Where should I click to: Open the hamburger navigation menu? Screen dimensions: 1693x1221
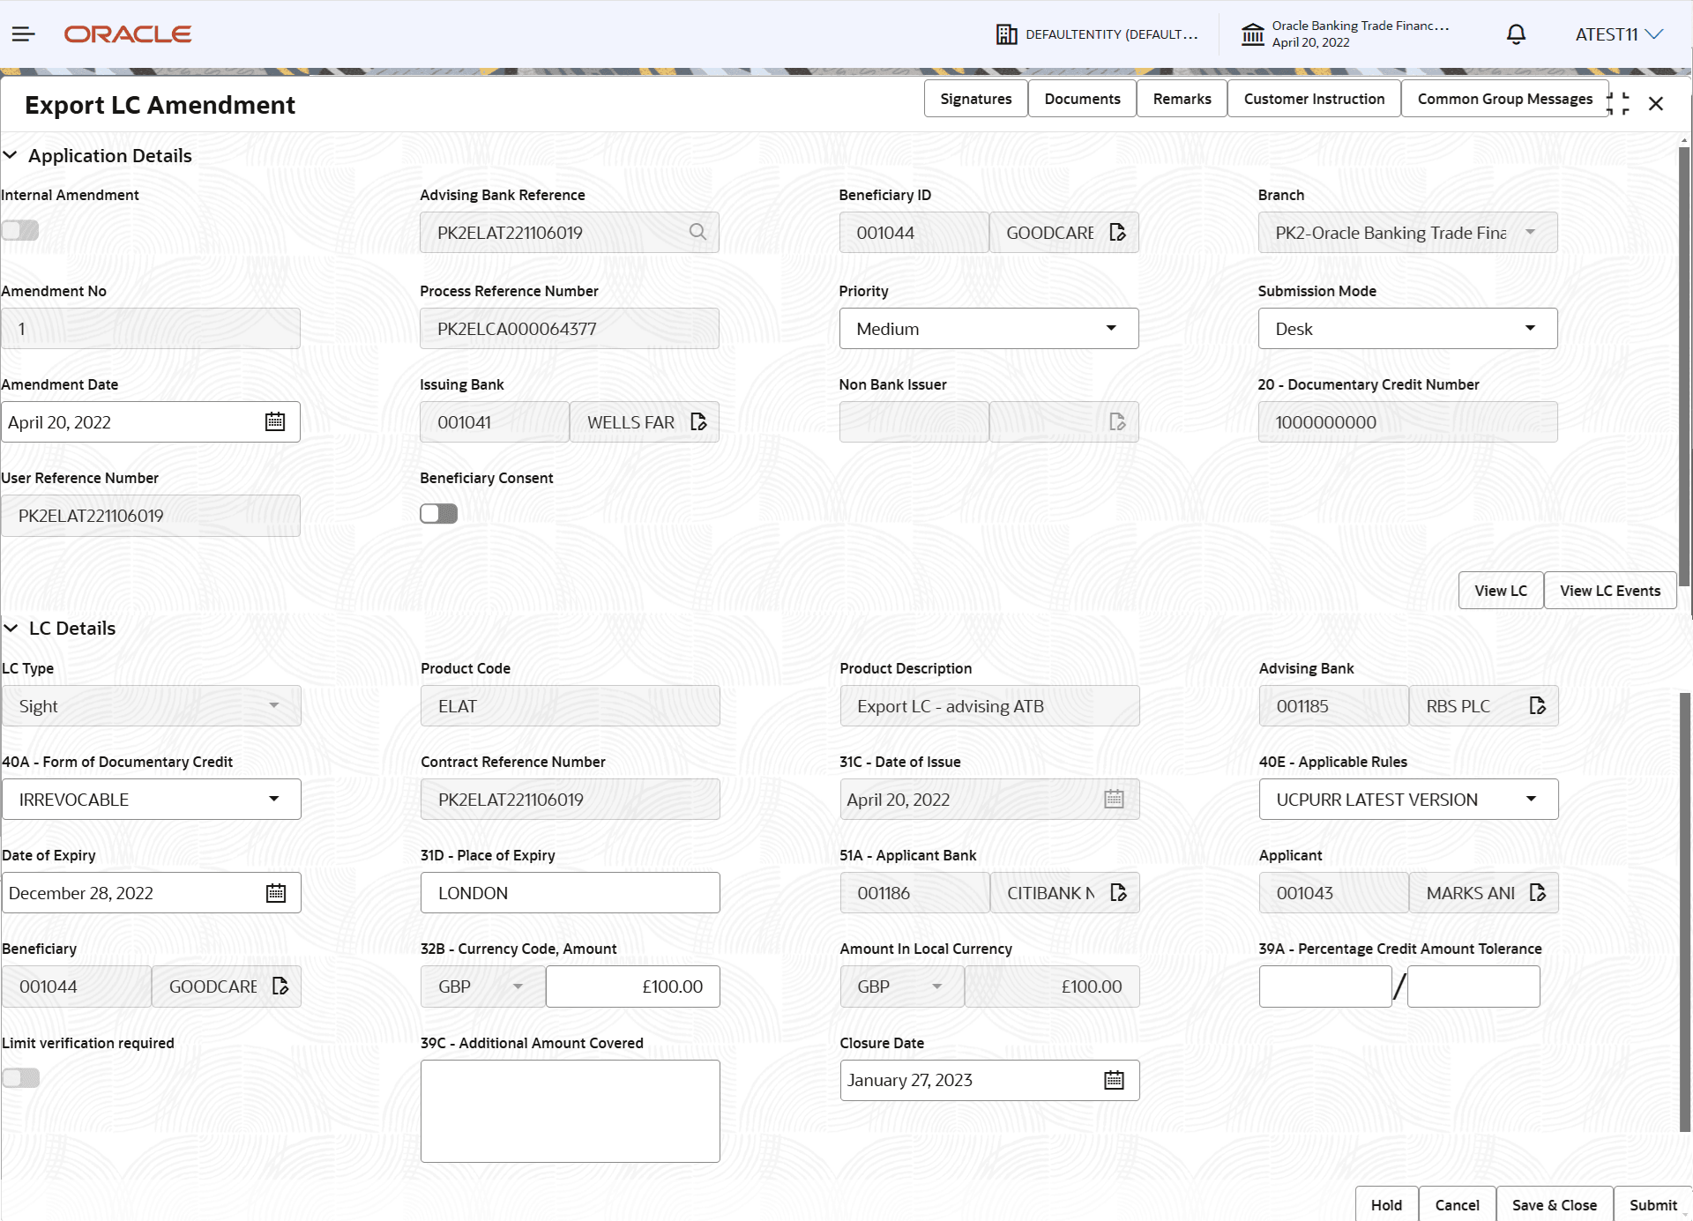click(x=24, y=34)
